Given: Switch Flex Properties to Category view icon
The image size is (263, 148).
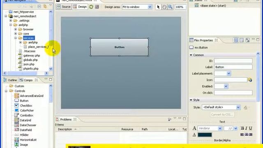Looking at the screenshot, I should (242, 40).
